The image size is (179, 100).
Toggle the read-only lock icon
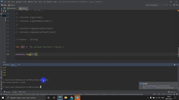(x=174, y=94)
